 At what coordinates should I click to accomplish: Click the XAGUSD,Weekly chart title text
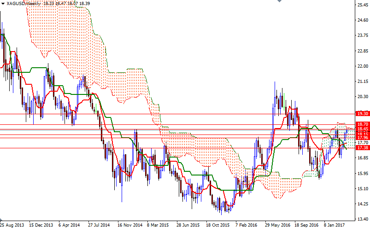pyautogui.click(x=24, y=4)
